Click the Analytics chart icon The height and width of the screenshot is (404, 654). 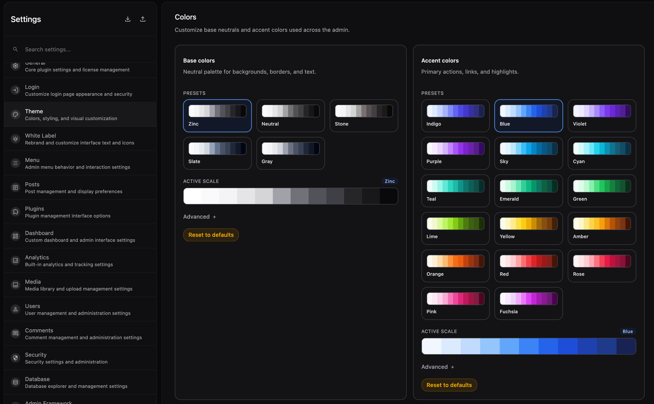(15, 261)
